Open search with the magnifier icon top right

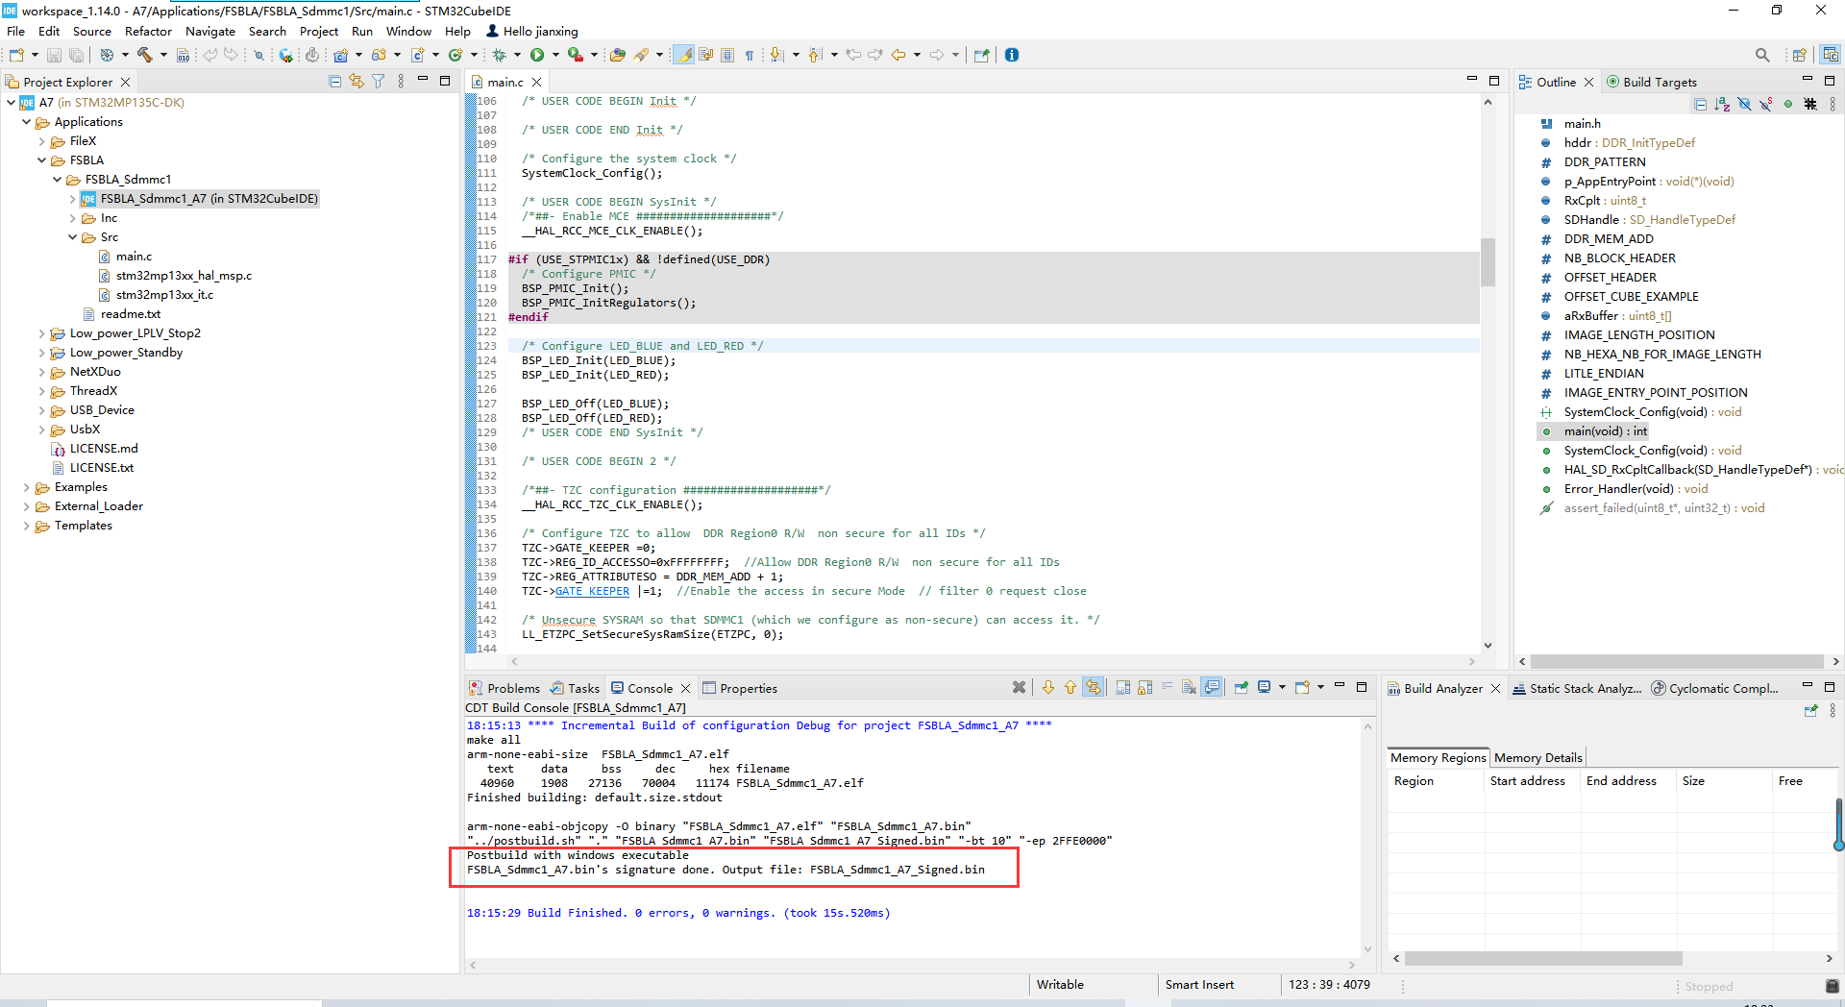1762,55
